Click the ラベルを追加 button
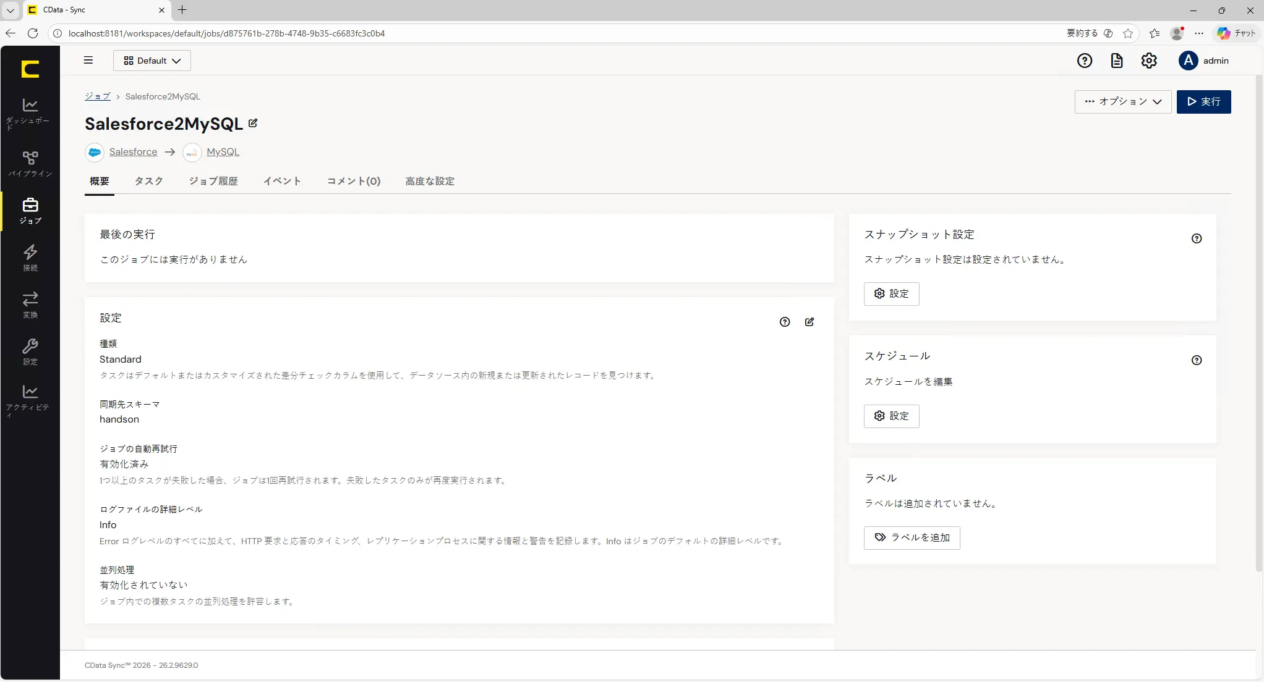 [x=912, y=538]
